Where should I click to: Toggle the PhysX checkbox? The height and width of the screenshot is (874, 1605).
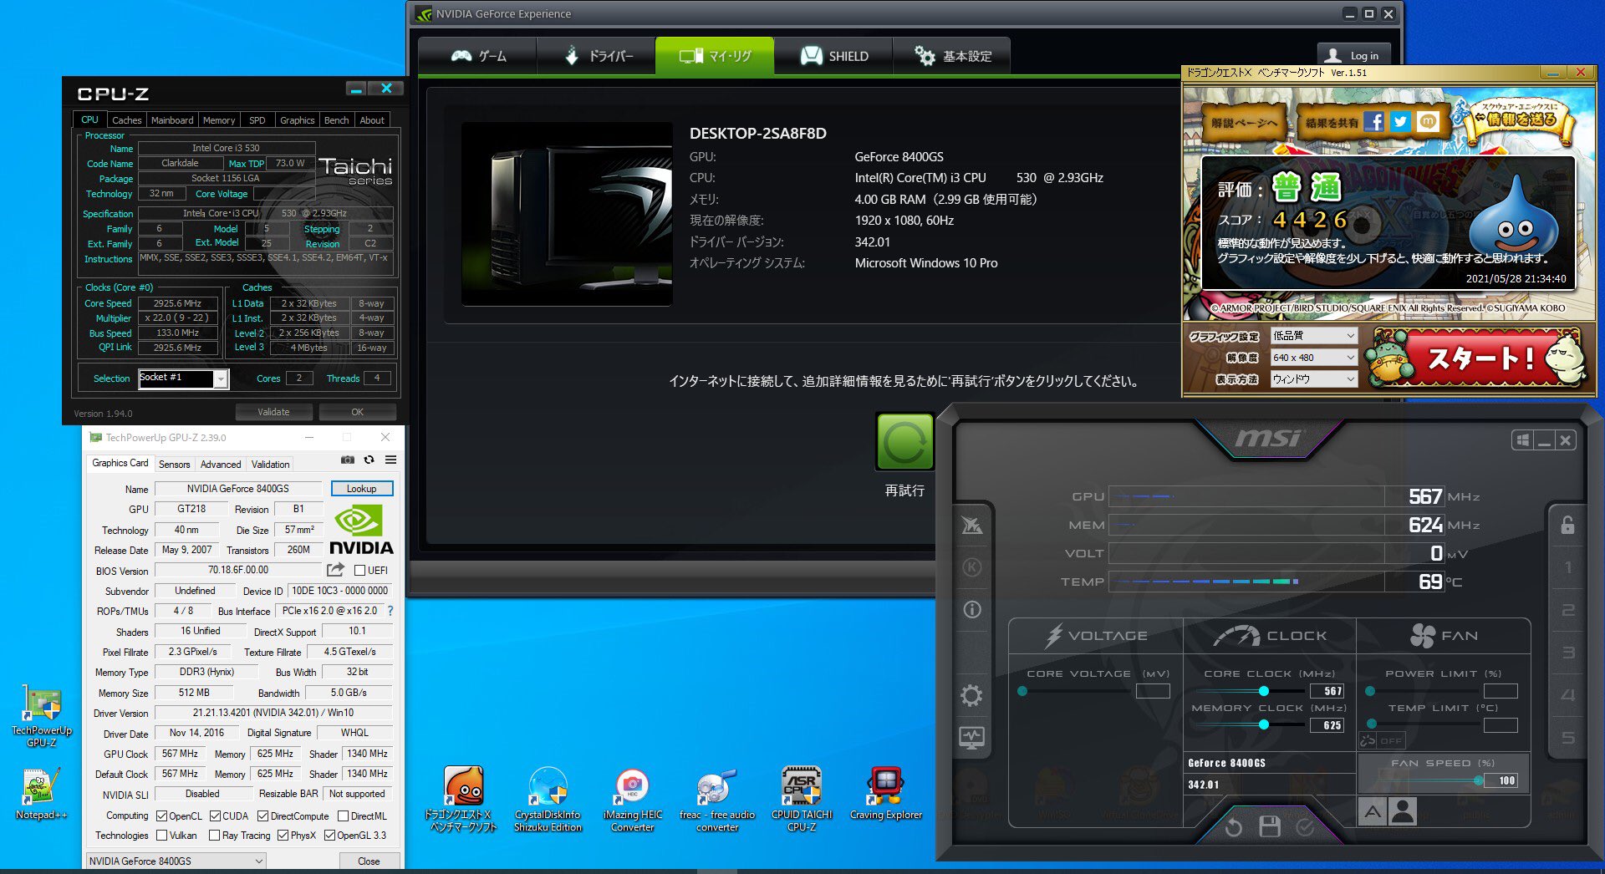283,835
